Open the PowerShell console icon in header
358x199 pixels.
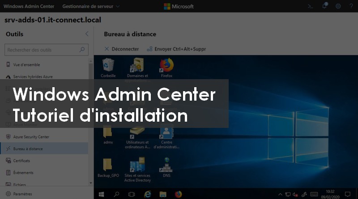point(310,6)
